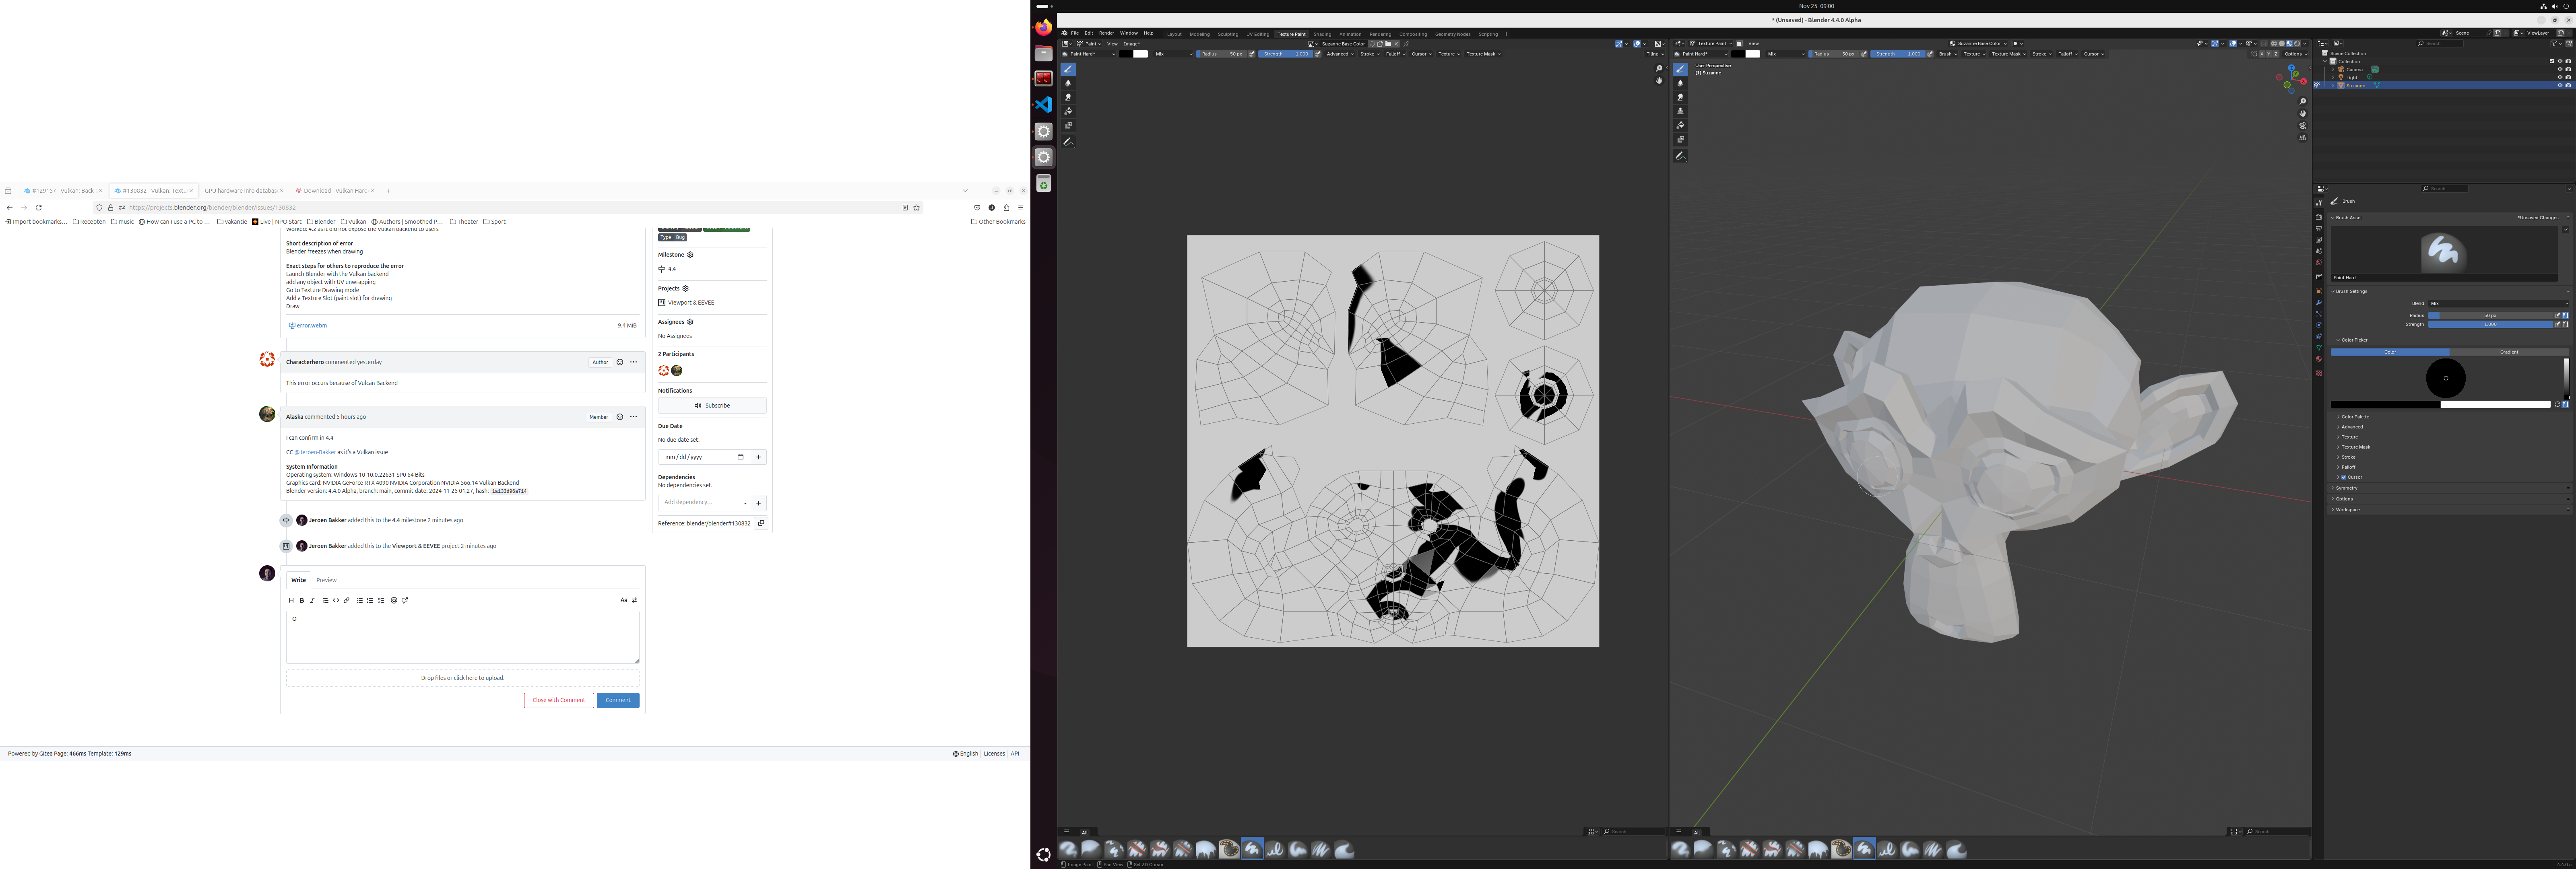This screenshot has height=869, width=2576.
Task: Hide Suzanne in viewport using eye icon
Action: pos(2560,85)
